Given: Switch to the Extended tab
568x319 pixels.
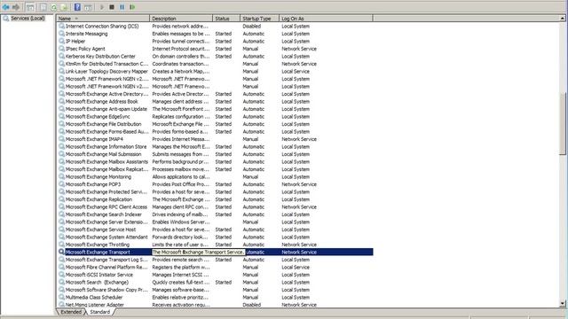Looking at the screenshot, I should (71, 312).
